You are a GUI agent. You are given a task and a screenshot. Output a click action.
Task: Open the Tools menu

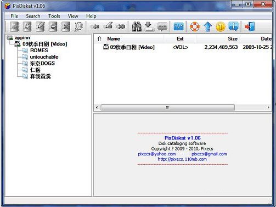pos(54,16)
